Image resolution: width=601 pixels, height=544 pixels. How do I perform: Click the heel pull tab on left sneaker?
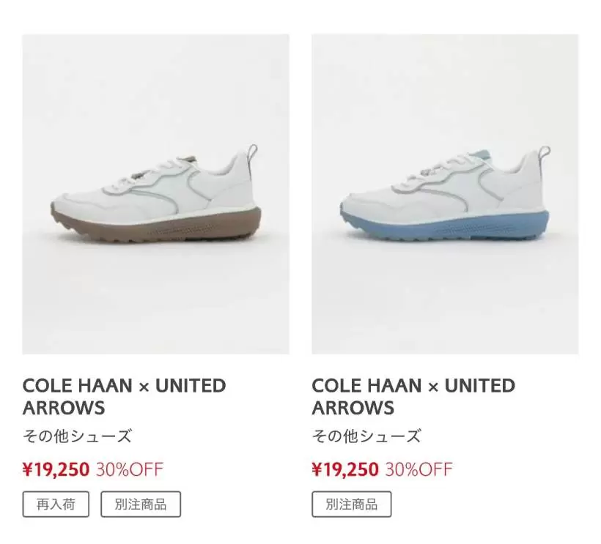coord(254,155)
